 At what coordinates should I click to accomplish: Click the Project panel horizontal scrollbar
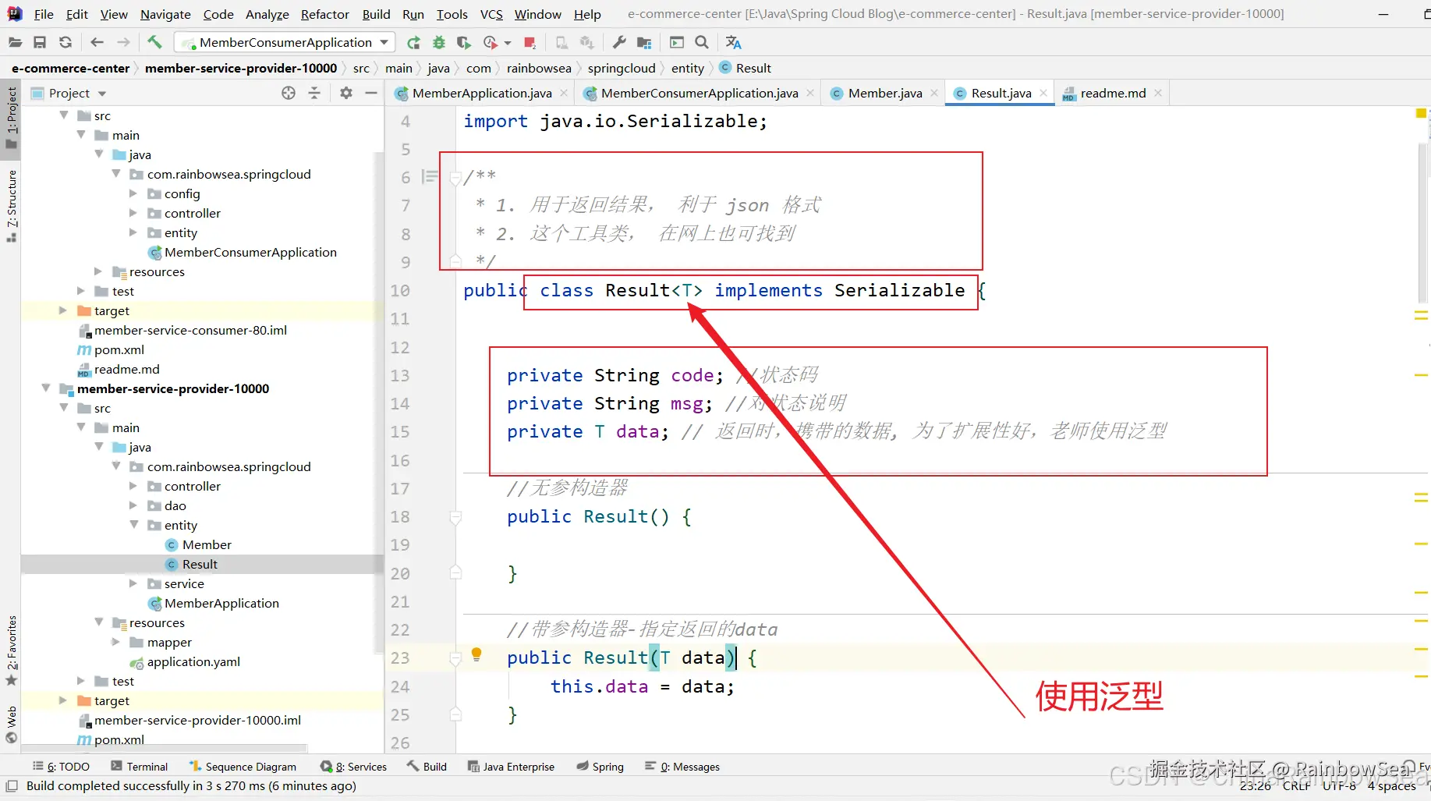click(164, 749)
